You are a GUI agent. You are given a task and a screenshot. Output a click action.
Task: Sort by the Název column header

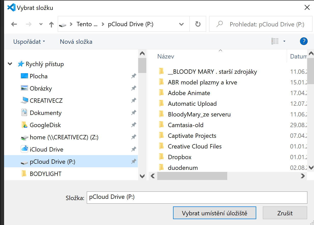166,56
